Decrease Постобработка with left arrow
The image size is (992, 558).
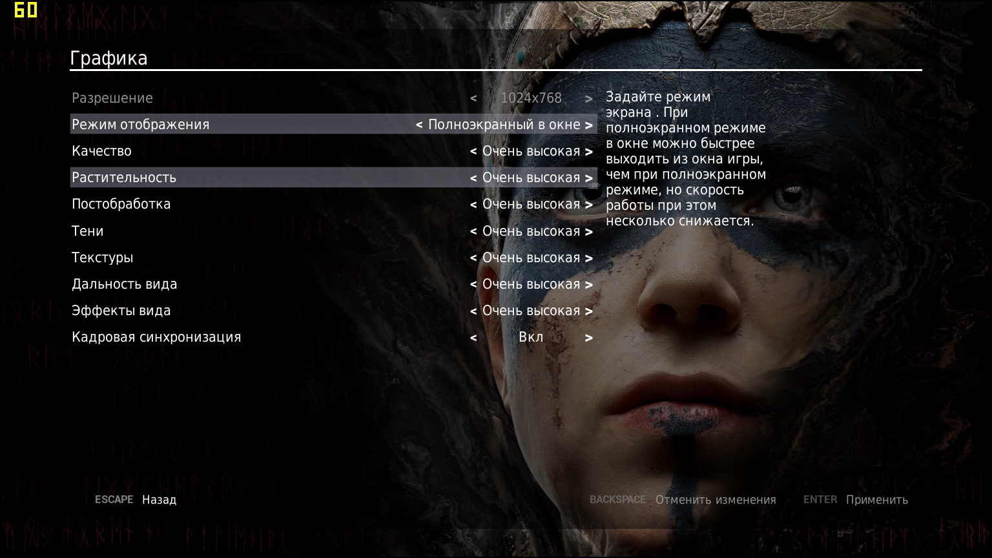click(473, 205)
